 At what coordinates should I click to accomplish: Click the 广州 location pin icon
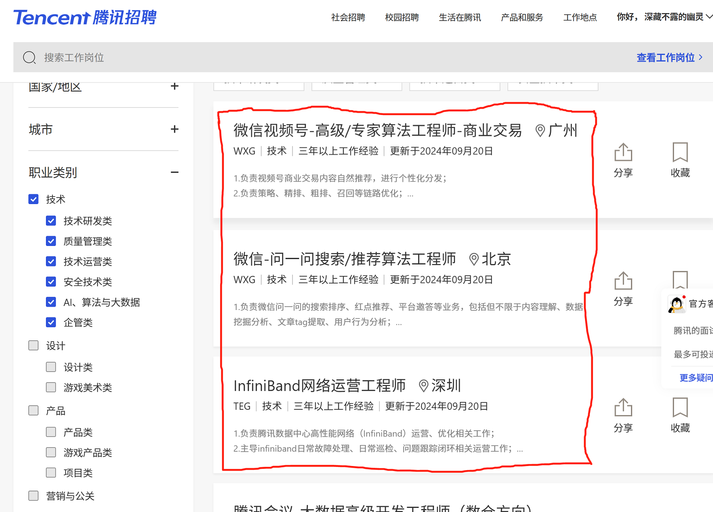pyautogui.click(x=540, y=131)
